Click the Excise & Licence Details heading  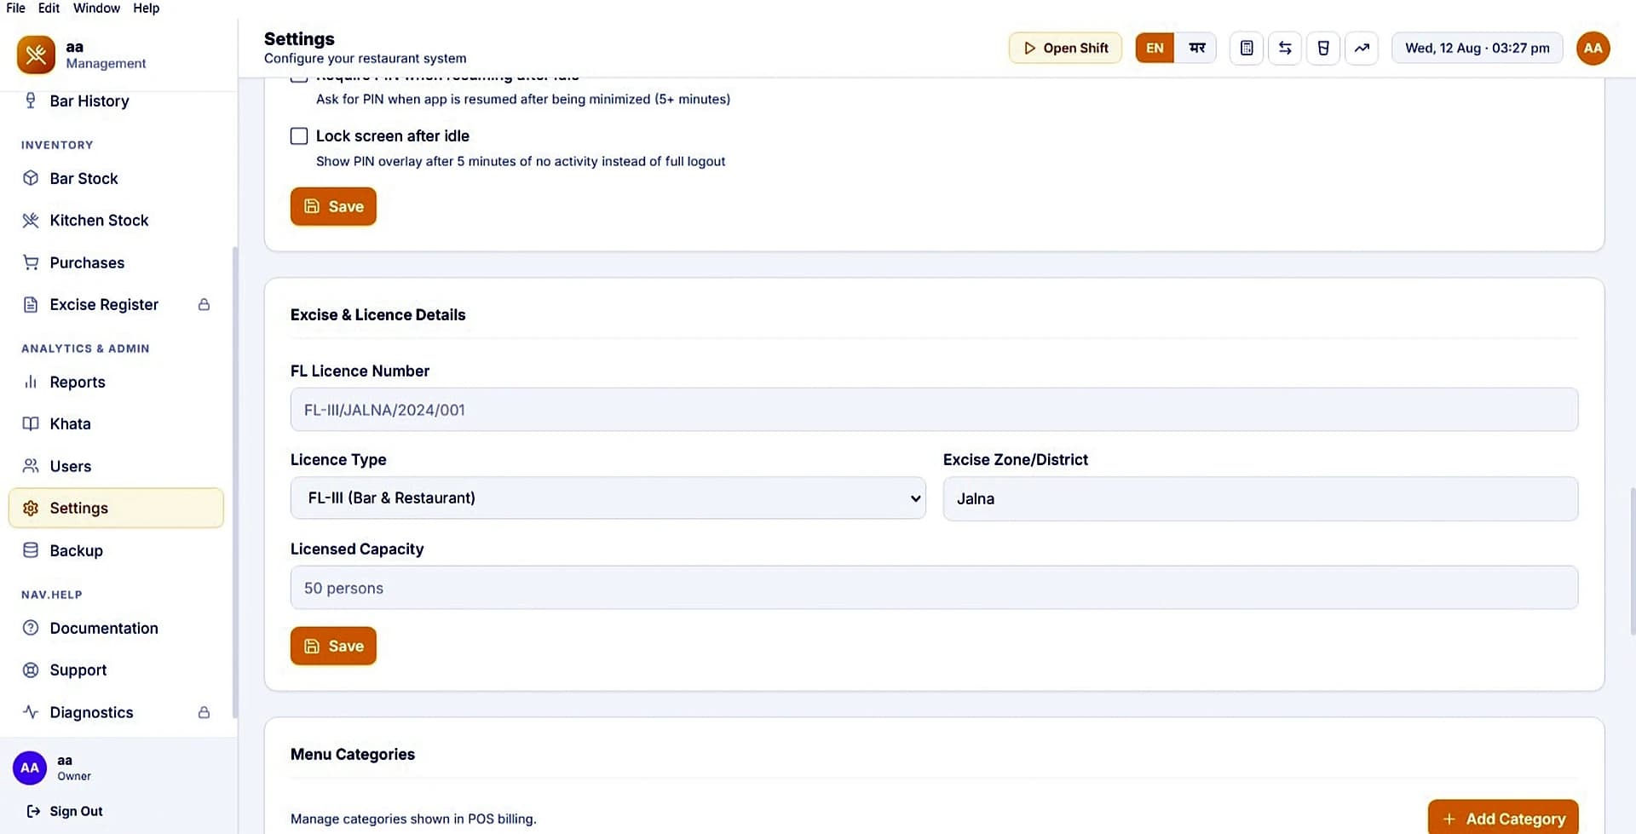[377, 314]
